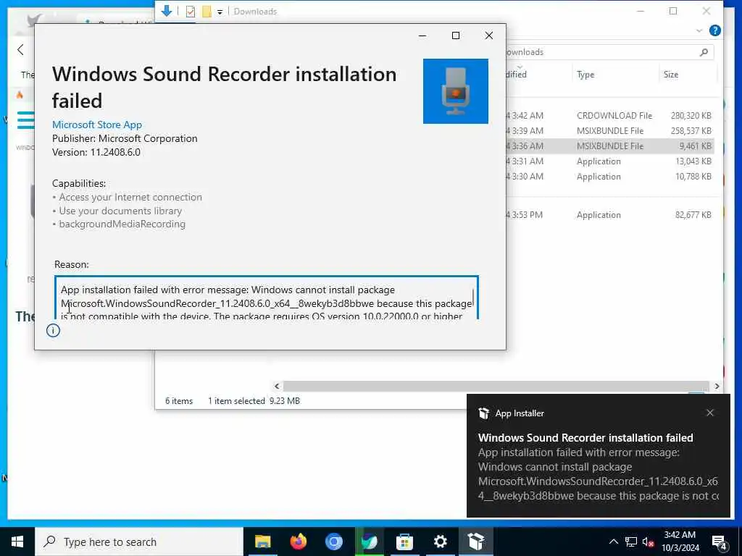
Task: Open the clock showing 3:42 AM
Action: pyautogui.click(x=680, y=542)
